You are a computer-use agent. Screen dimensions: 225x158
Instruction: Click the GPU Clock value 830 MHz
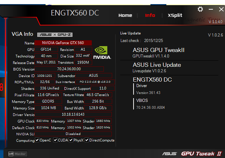pos(43,121)
